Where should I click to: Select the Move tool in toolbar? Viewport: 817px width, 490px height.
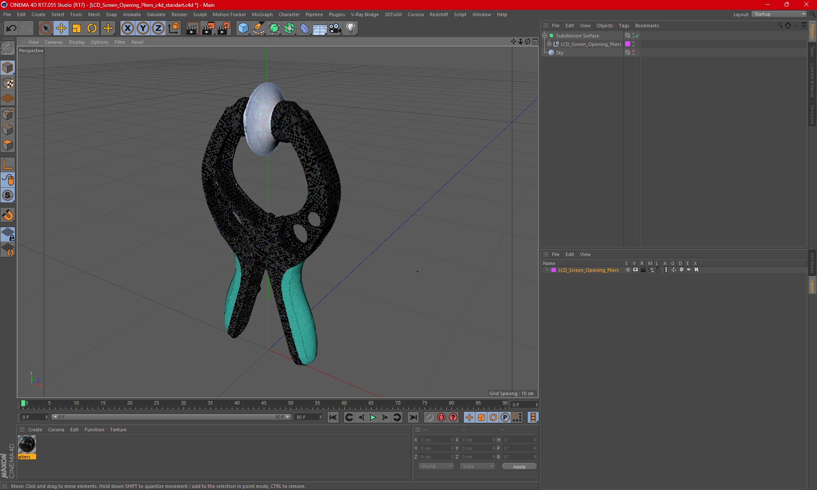[61, 28]
